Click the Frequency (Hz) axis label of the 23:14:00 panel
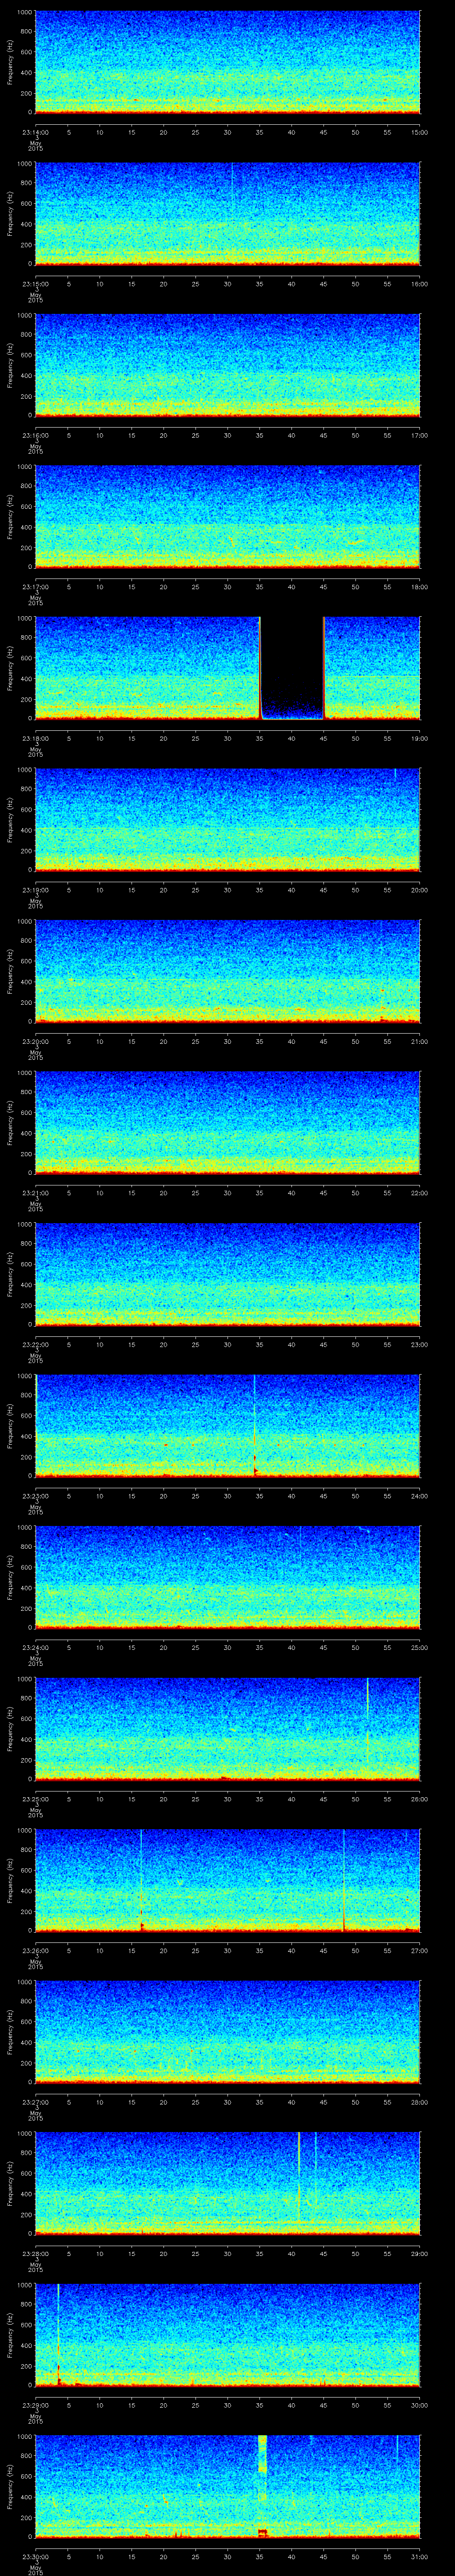Screen dimensions: 455x2576 (10, 62)
